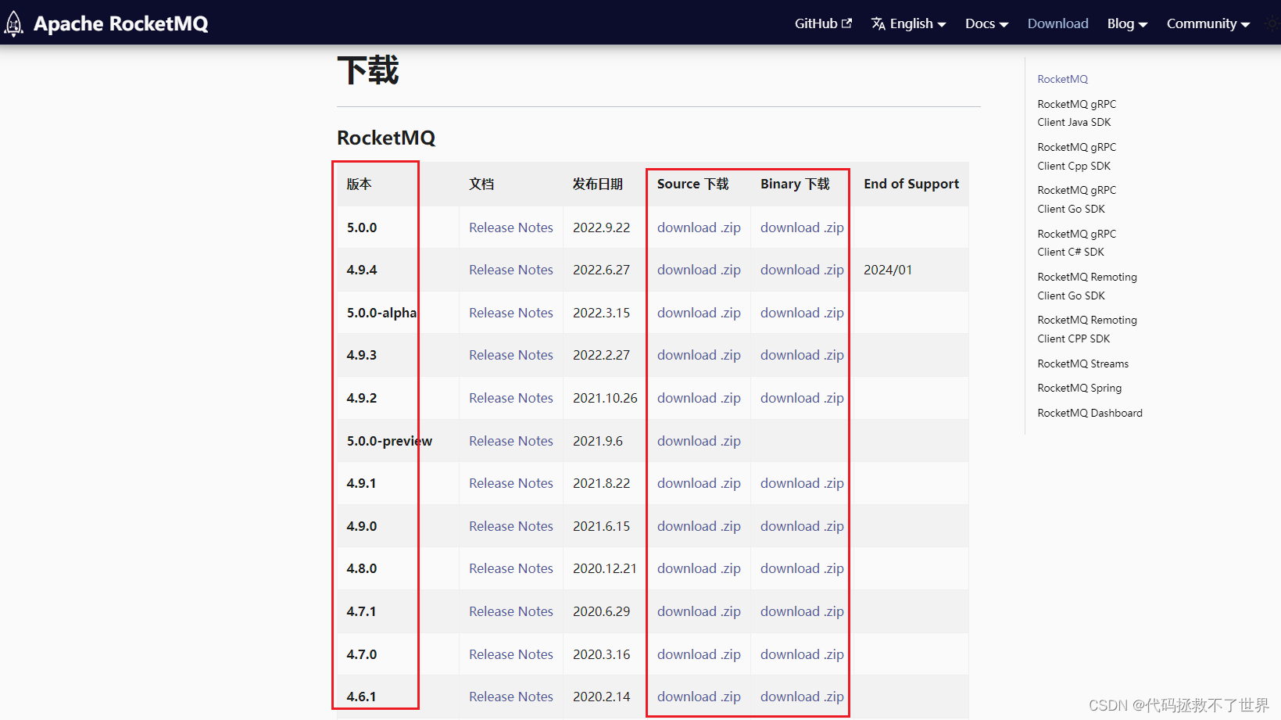1281x720 pixels.
Task: Jump to RocketMQ Remoting Client CPP SDK
Action: pos(1087,329)
